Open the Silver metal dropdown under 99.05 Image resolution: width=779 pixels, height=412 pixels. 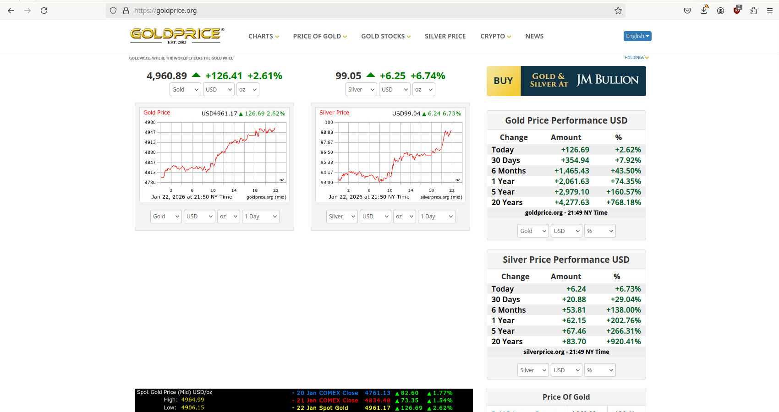coord(361,90)
